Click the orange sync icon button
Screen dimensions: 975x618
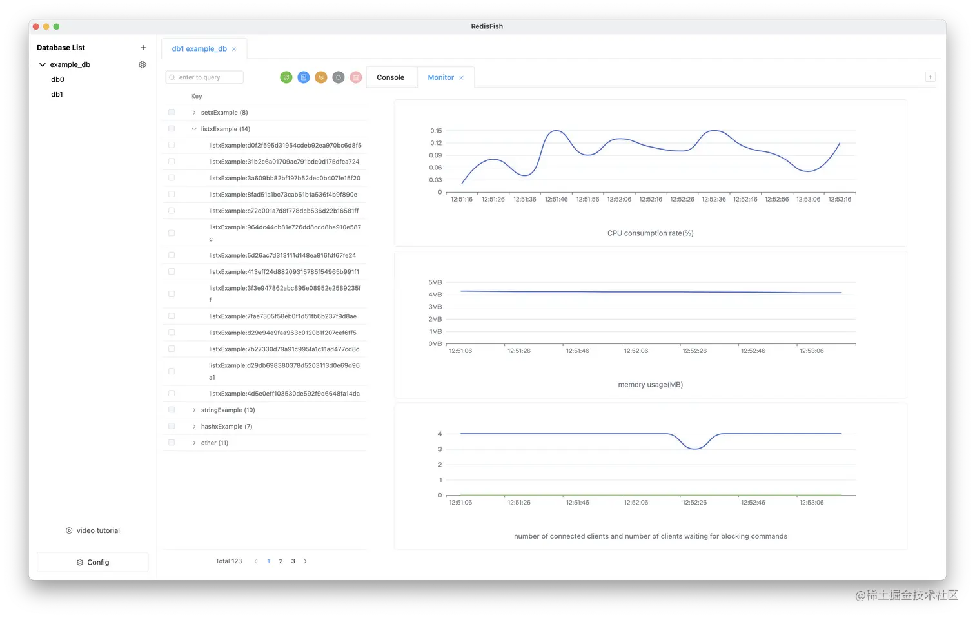click(321, 77)
